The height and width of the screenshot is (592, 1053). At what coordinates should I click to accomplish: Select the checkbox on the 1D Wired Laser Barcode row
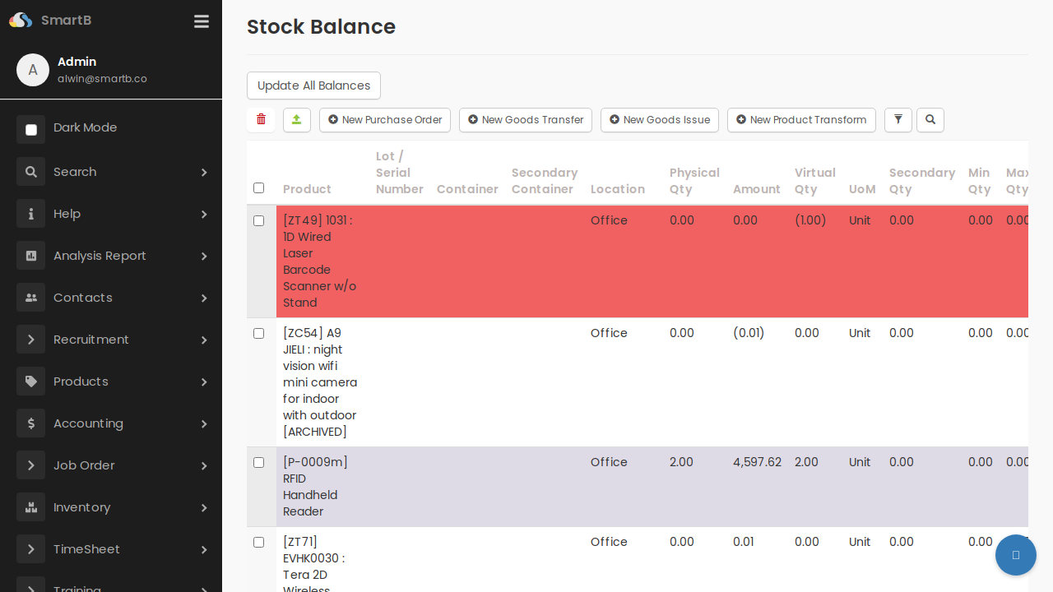tap(258, 220)
